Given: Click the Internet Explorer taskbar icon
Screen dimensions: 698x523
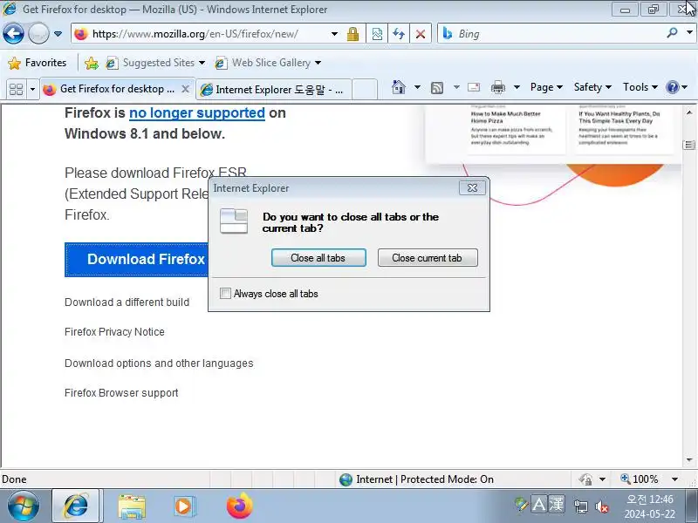Looking at the screenshot, I should click(77, 506).
